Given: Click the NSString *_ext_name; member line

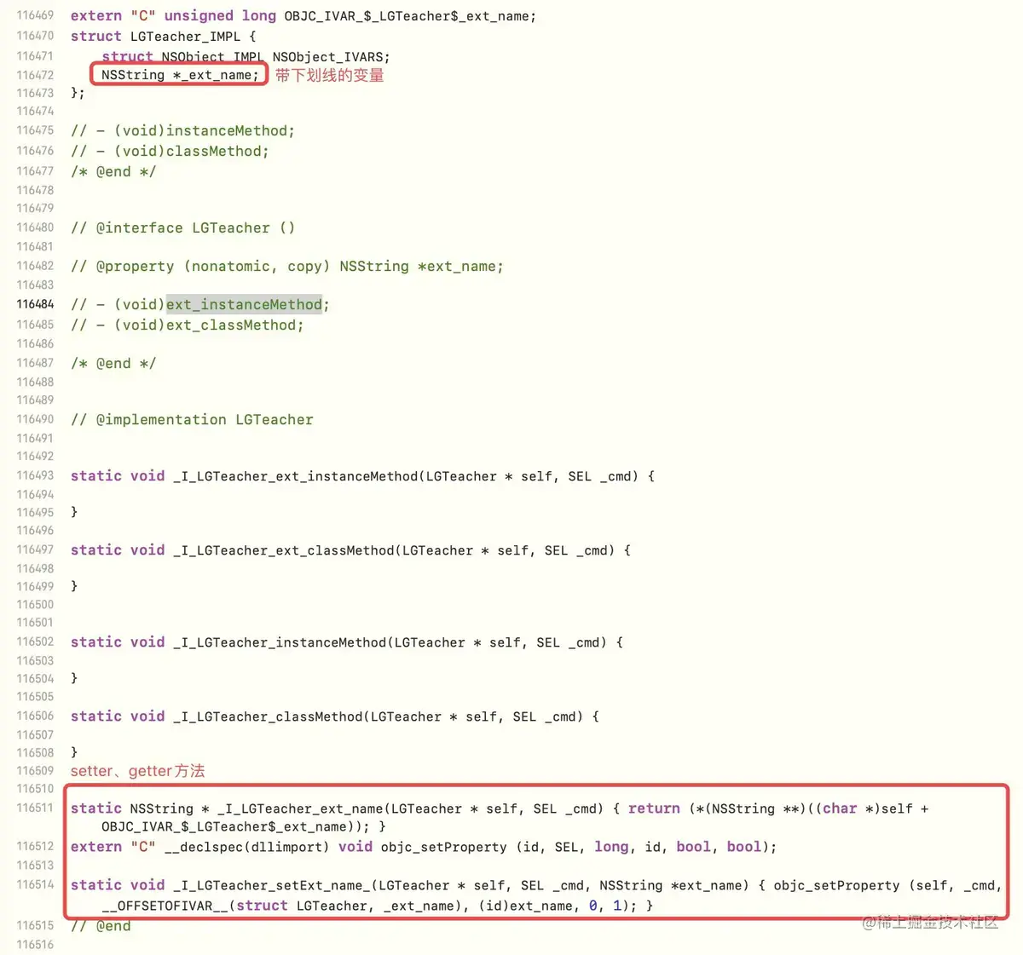Looking at the screenshot, I should pos(180,75).
